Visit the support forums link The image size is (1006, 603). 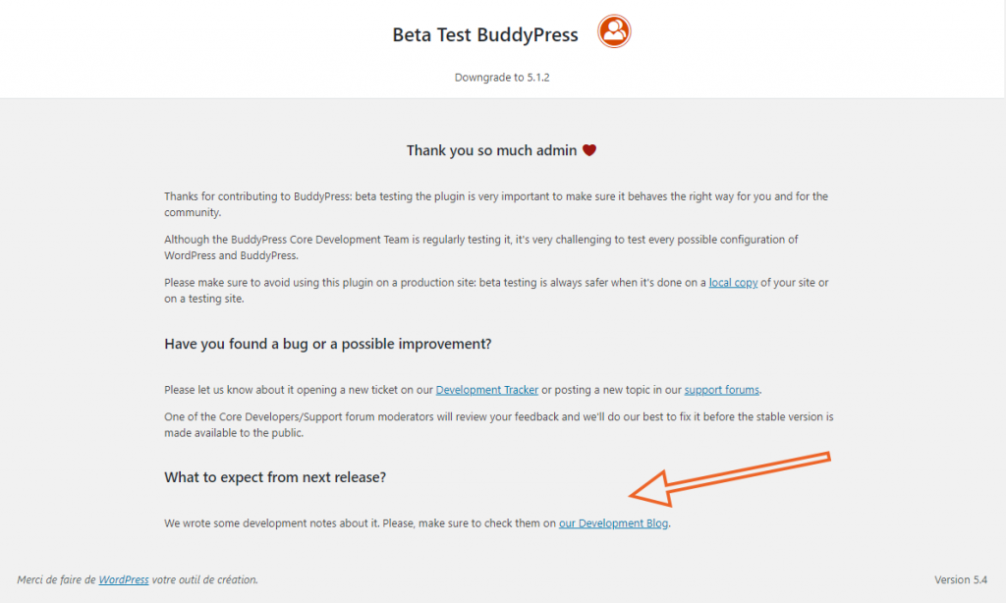pos(721,389)
